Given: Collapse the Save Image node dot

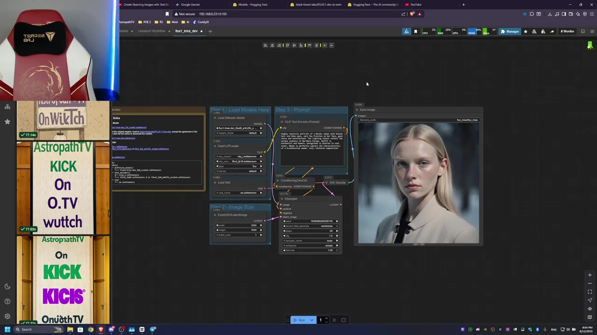Looking at the screenshot, I should tap(357, 110).
